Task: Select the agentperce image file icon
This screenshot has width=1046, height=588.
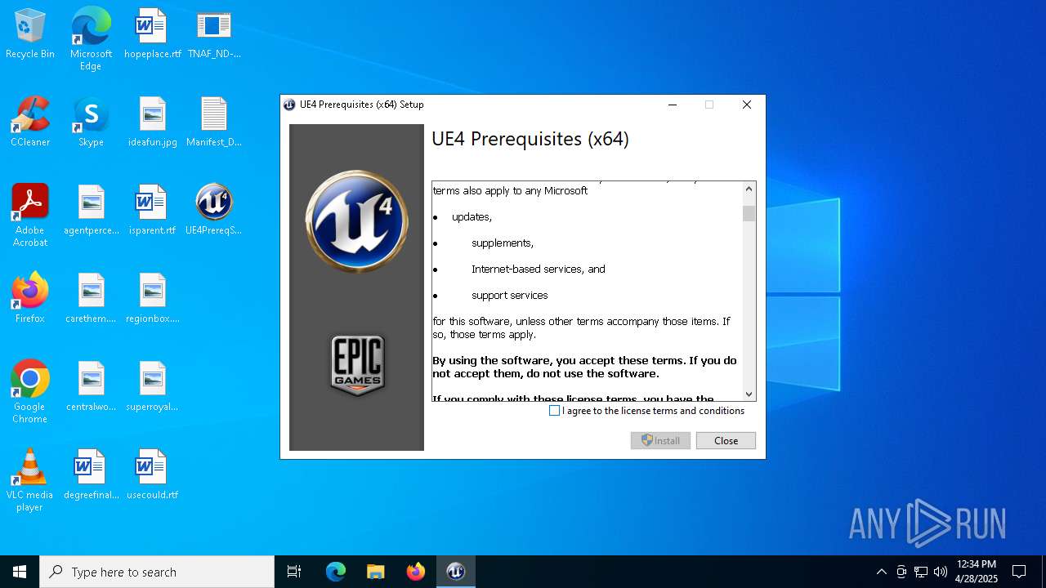Action: tap(91, 211)
